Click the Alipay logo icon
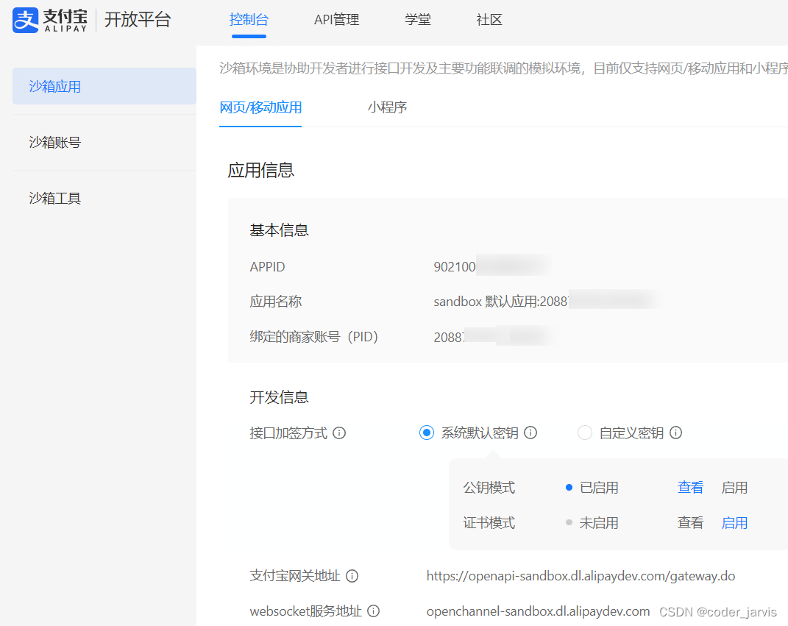Screen dimensions: 788x626 [x=25, y=20]
